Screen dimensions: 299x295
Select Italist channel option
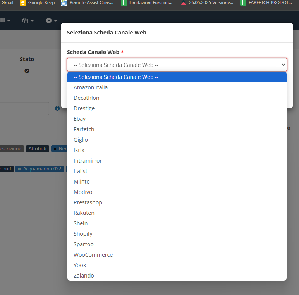pos(177,171)
